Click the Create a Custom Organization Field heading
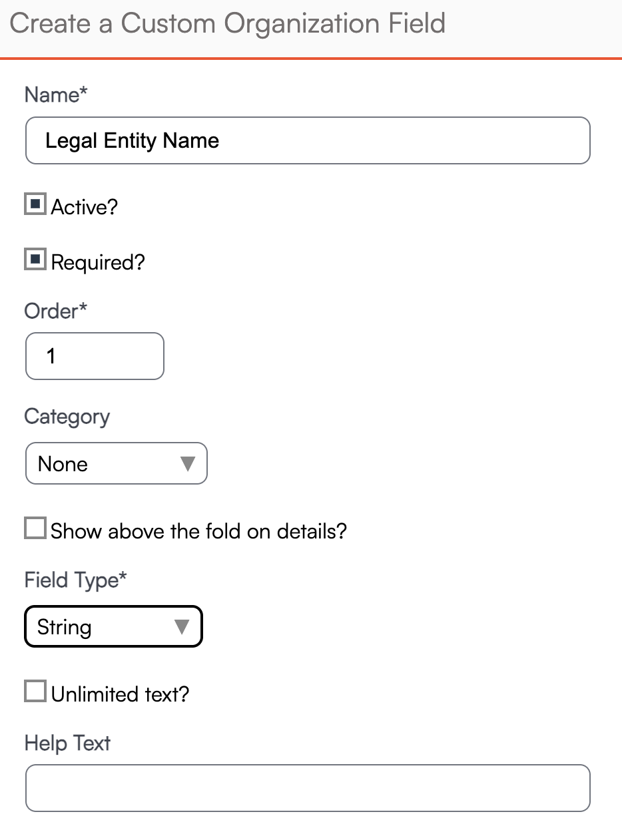The height and width of the screenshot is (832, 622). [x=228, y=24]
